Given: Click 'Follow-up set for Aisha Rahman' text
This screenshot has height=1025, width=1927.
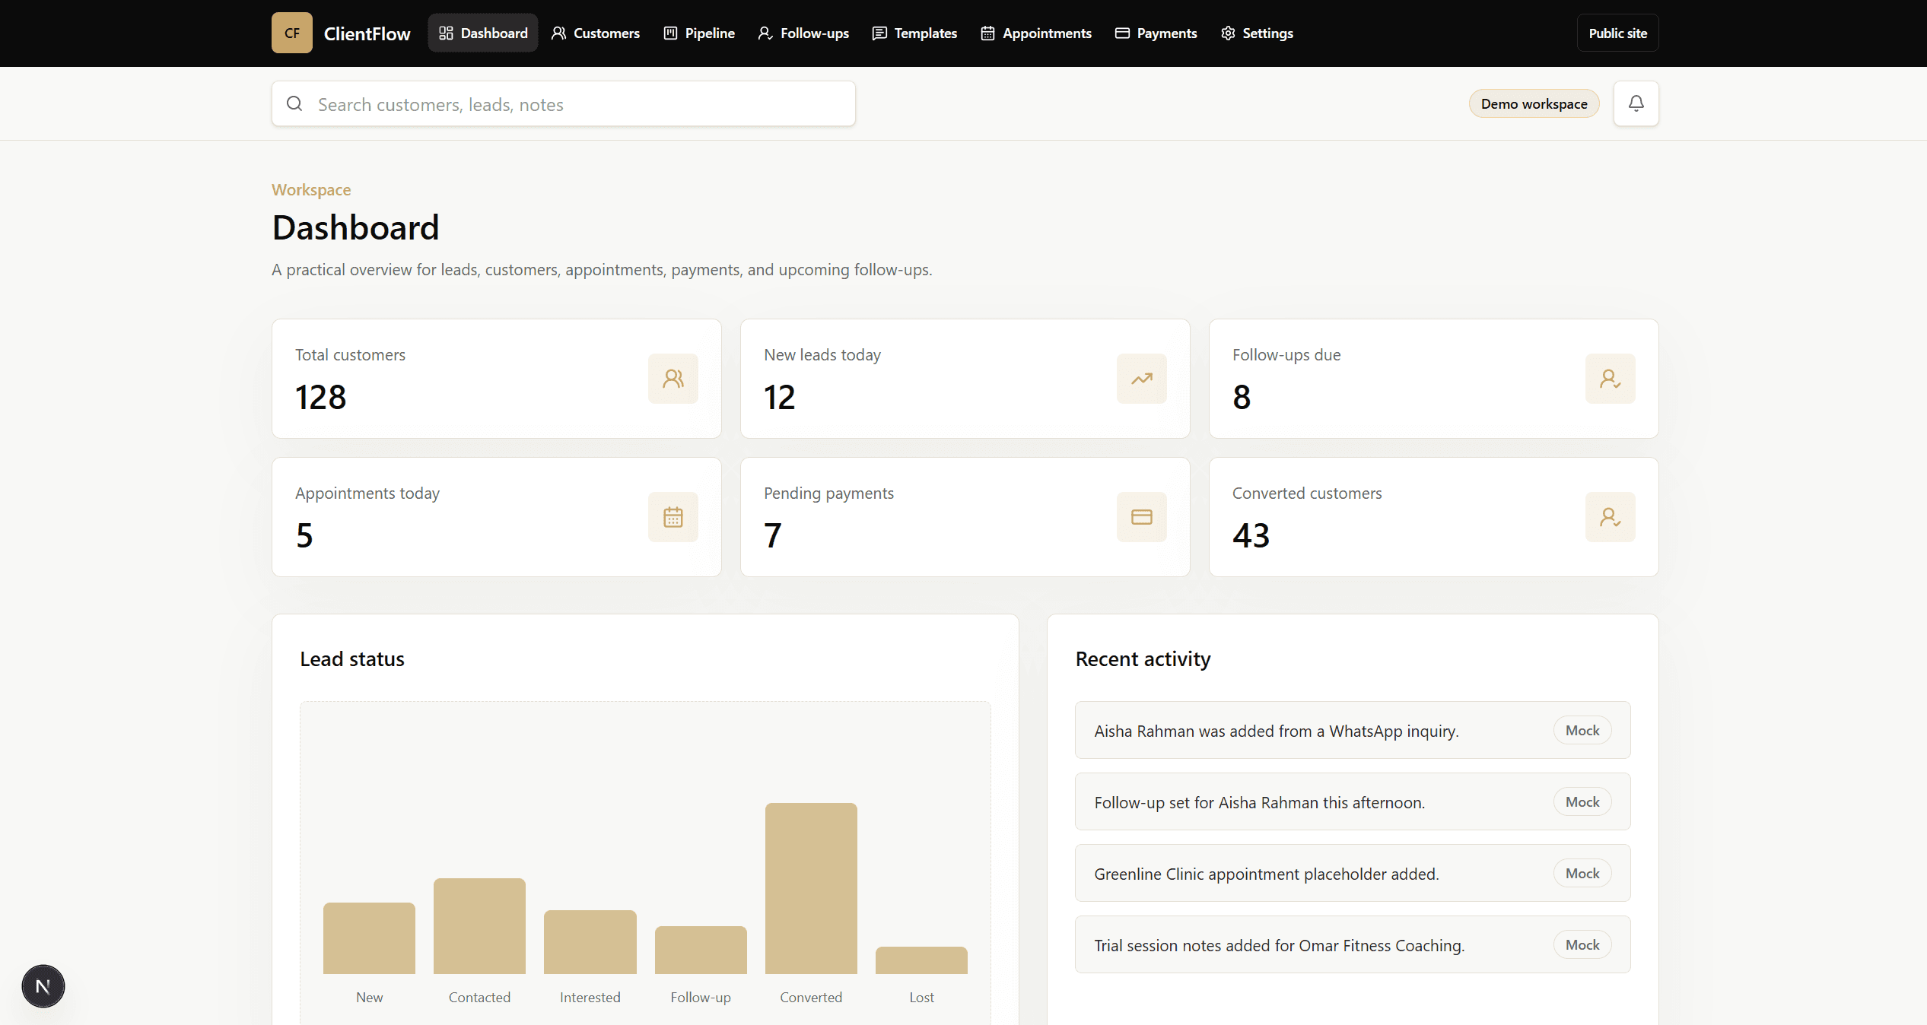Looking at the screenshot, I should [x=1260, y=802].
